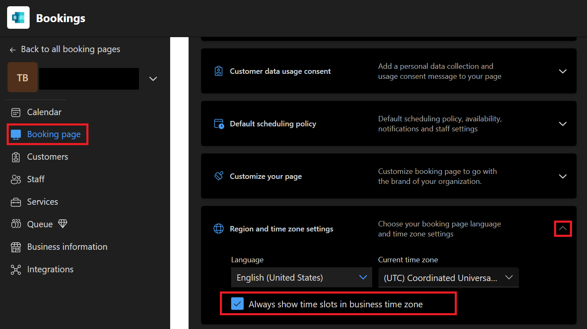Screen dimensions: 587x329
Task: Click the 'Default scheduling policy, availability' description text
Action: click(440, 124)
